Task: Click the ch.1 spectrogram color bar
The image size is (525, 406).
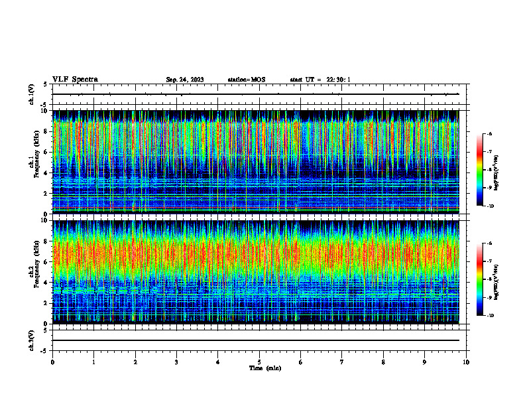Action: [x=479, y=170]
